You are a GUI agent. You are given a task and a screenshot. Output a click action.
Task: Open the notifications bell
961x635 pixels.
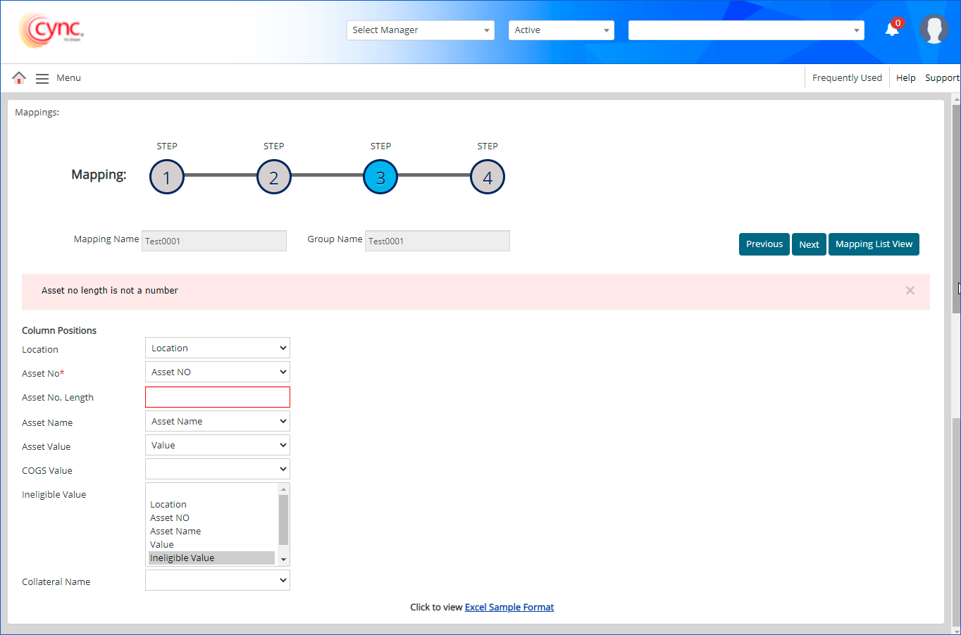coord(892,29)
